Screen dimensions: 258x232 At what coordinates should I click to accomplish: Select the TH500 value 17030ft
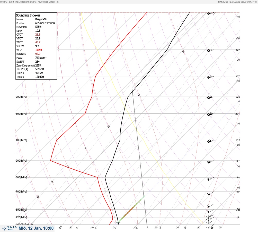[x=40, y=77]
